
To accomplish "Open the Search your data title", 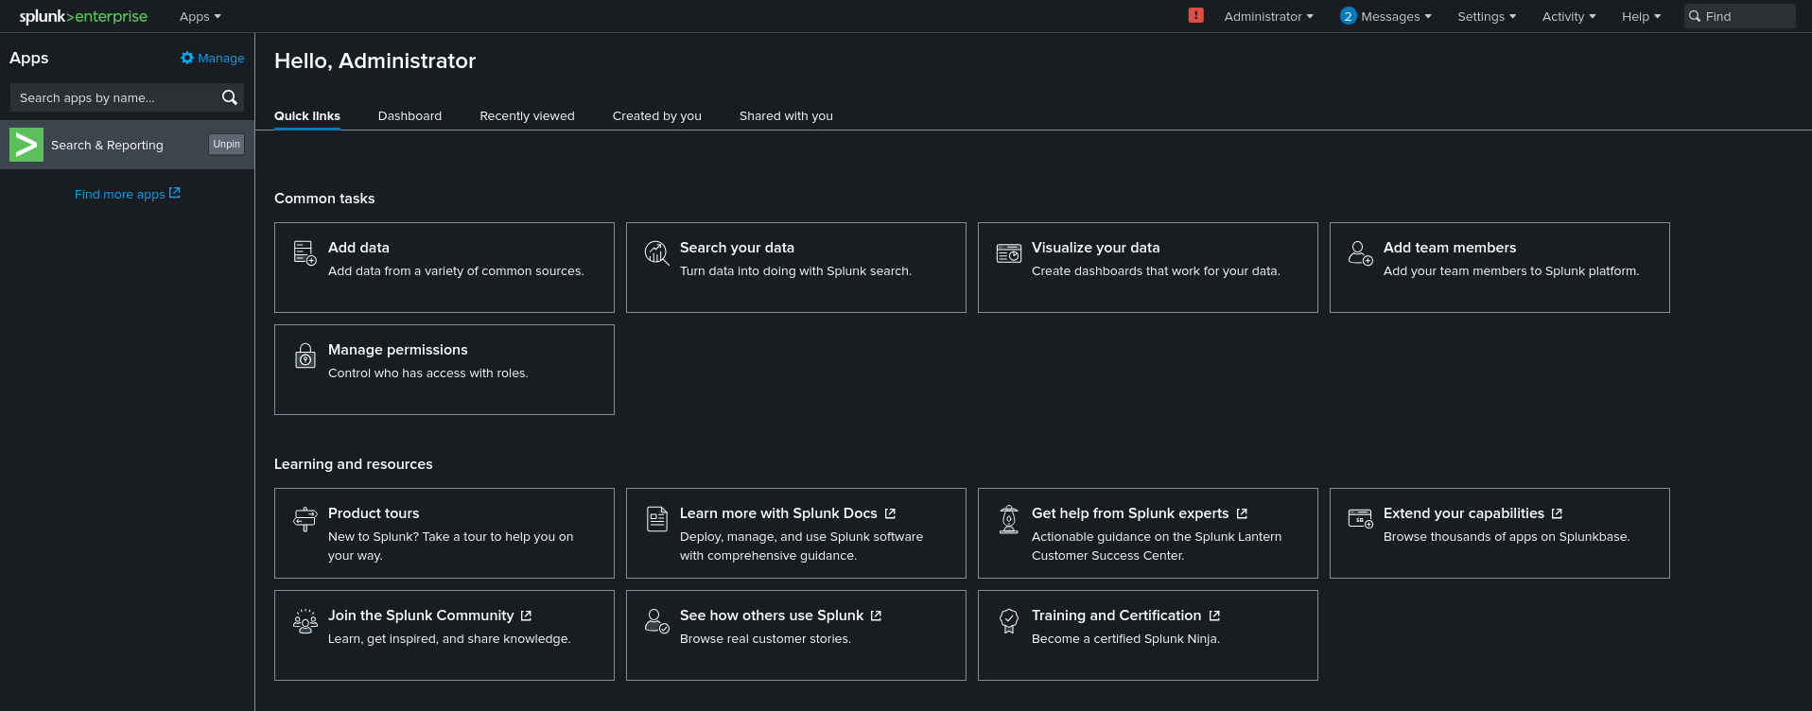I will point(737,247).
